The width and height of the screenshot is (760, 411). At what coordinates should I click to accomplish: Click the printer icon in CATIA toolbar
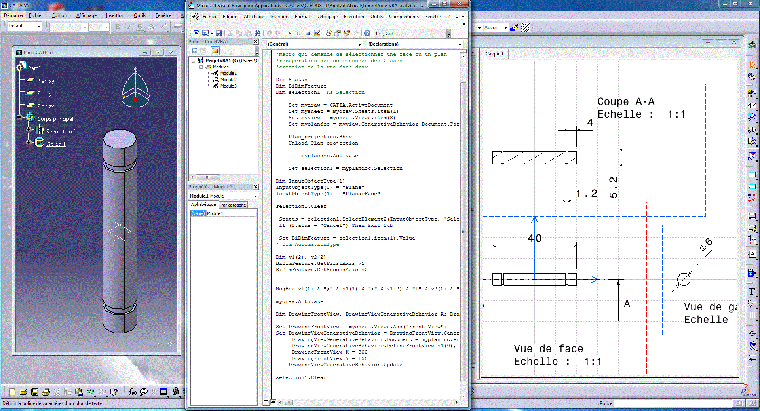coord(46,392)
